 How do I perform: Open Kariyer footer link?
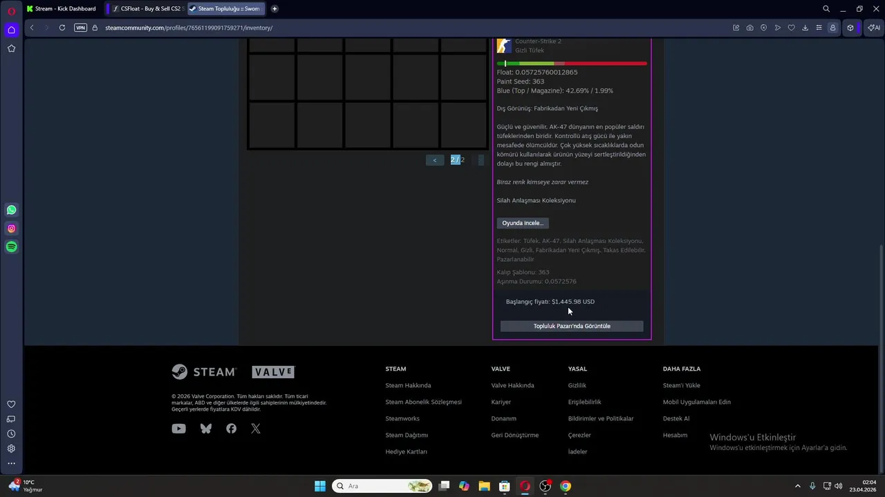[x=501, y=402]
